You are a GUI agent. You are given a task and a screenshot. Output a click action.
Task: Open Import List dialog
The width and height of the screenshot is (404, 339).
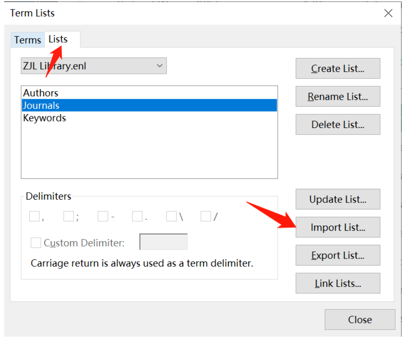[338, 227]
